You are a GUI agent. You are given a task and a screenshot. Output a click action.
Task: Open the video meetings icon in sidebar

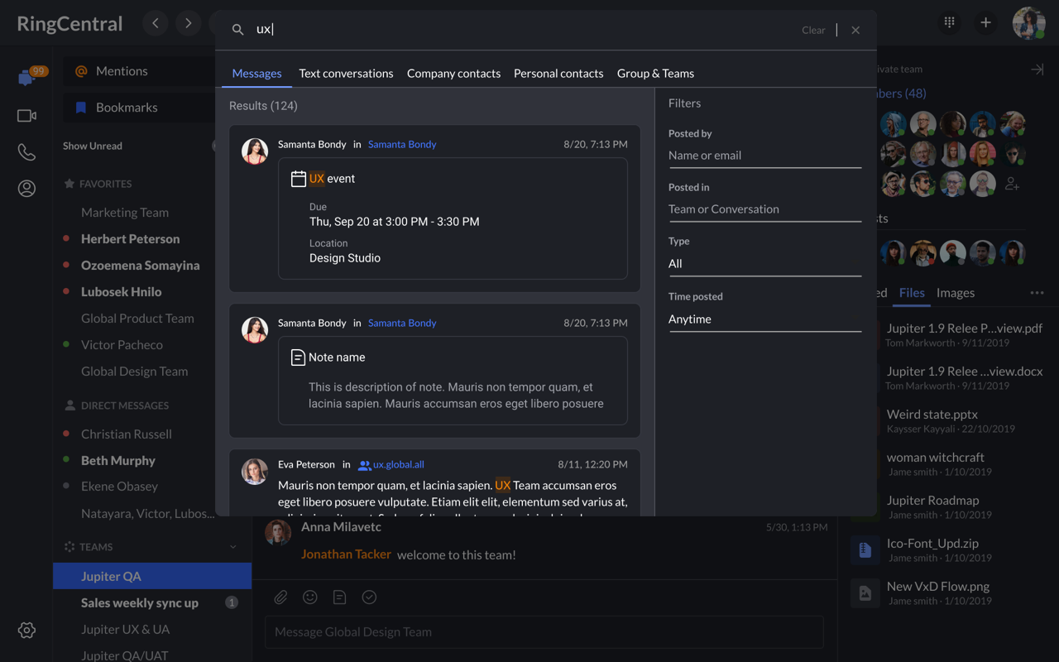point(26,116)
